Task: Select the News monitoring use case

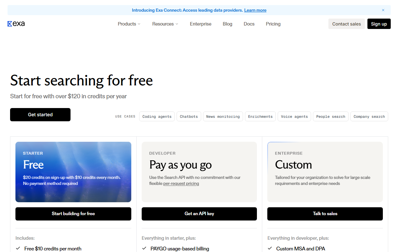Action: click(223, 117)
